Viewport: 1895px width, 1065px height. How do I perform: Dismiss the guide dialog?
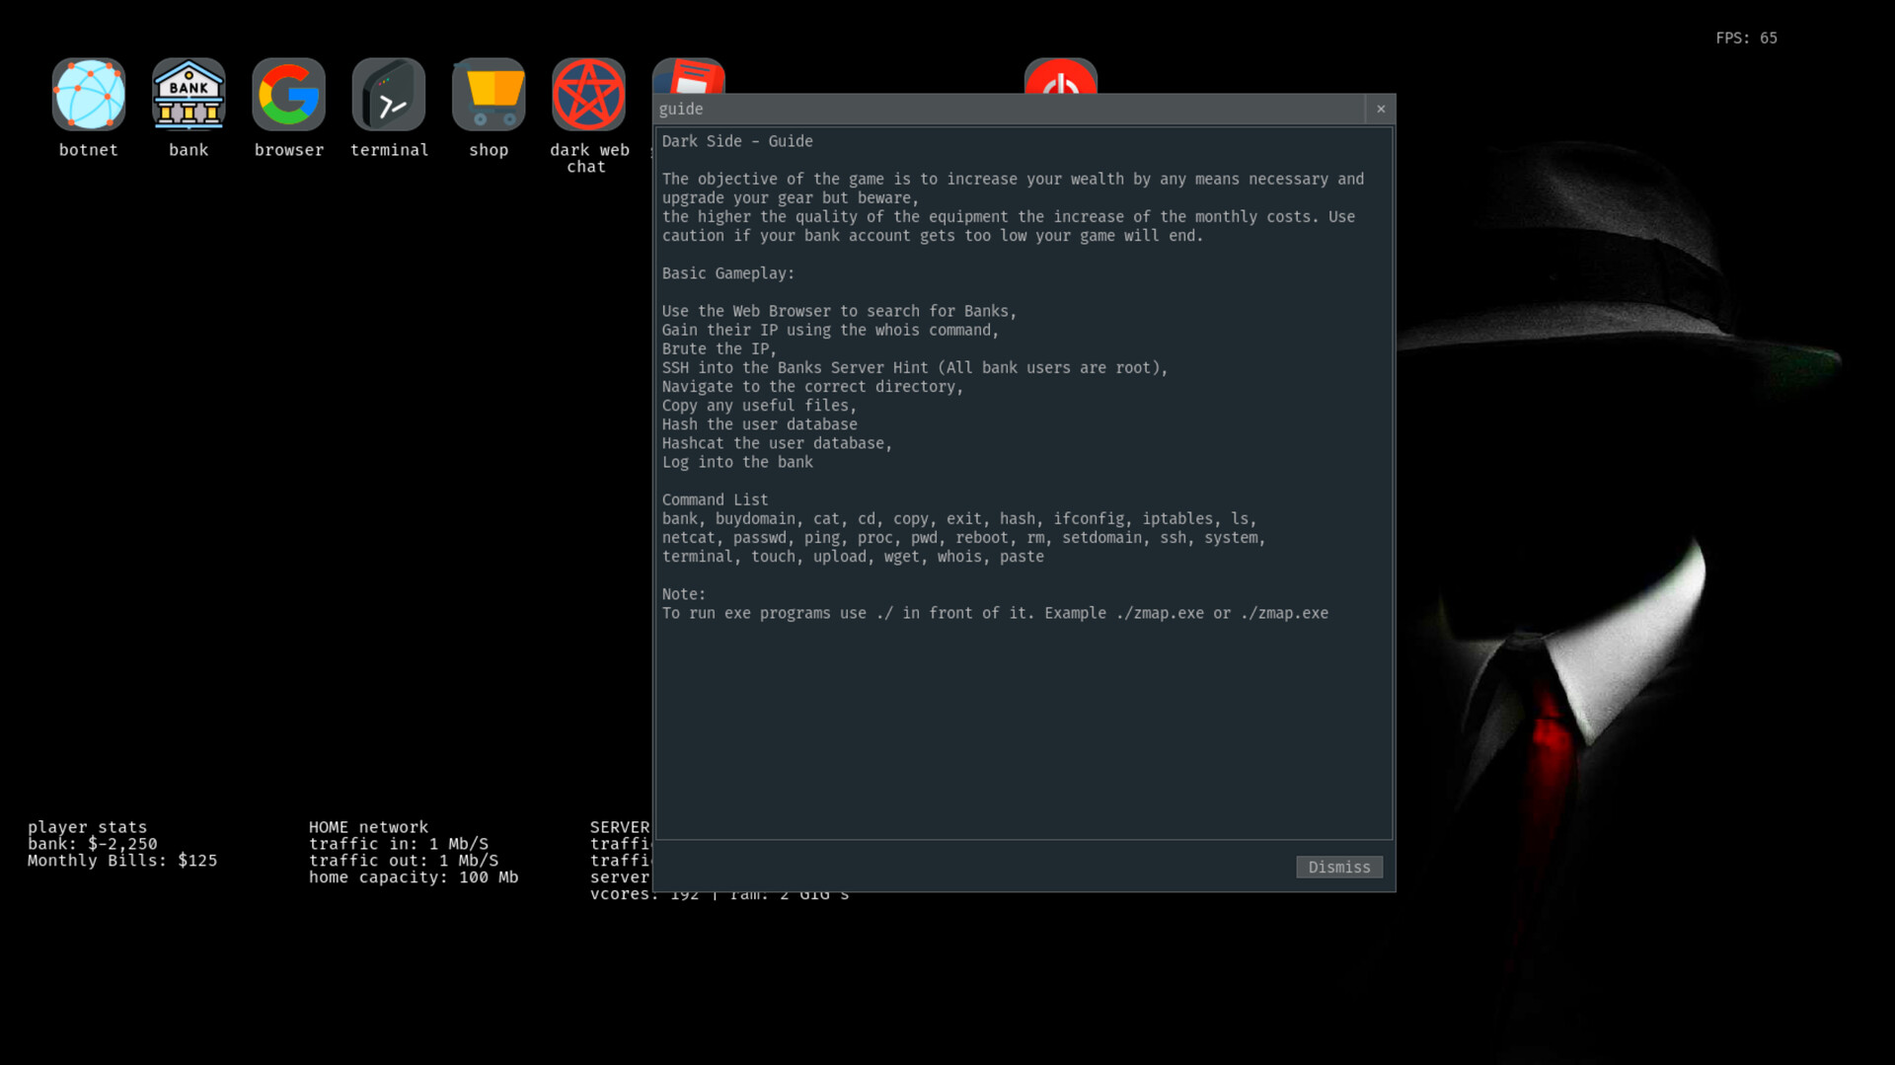[1339, 867]
